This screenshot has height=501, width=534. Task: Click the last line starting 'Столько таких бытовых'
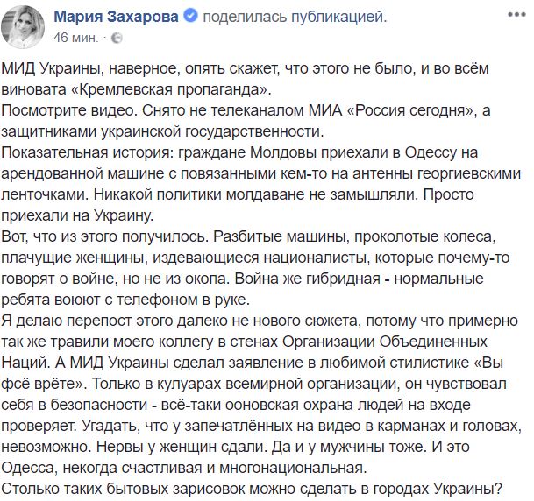[252, 489]
